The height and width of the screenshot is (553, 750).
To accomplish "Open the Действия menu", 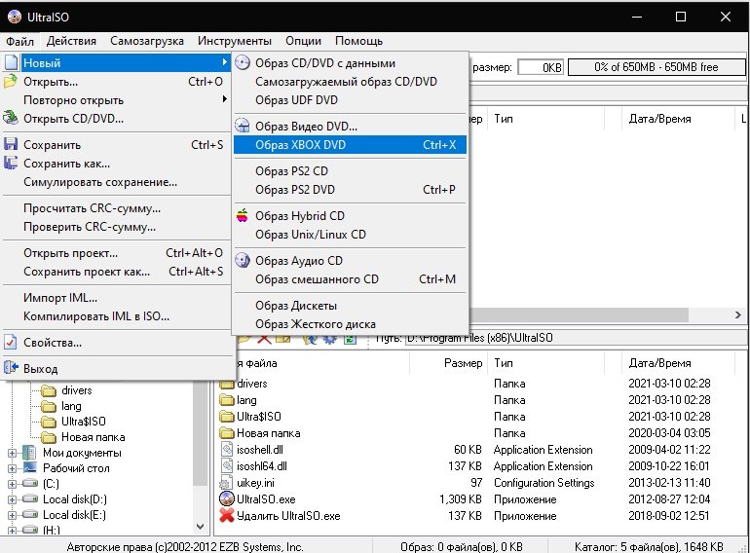I will 71,41.
